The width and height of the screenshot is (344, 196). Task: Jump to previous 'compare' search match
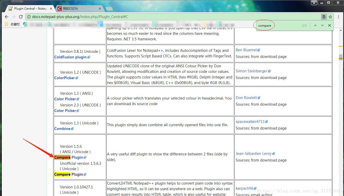(x=315, y=25)
